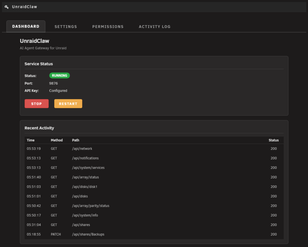
Task: Select the /api/network path entry
Action: 82,149
